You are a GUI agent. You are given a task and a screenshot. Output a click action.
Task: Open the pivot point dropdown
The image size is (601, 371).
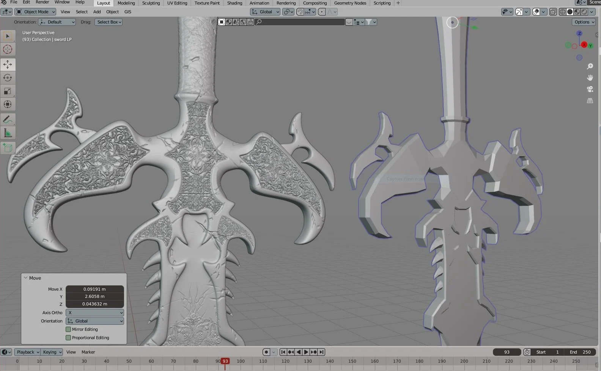pyautogui.click(x=288, y=12)
